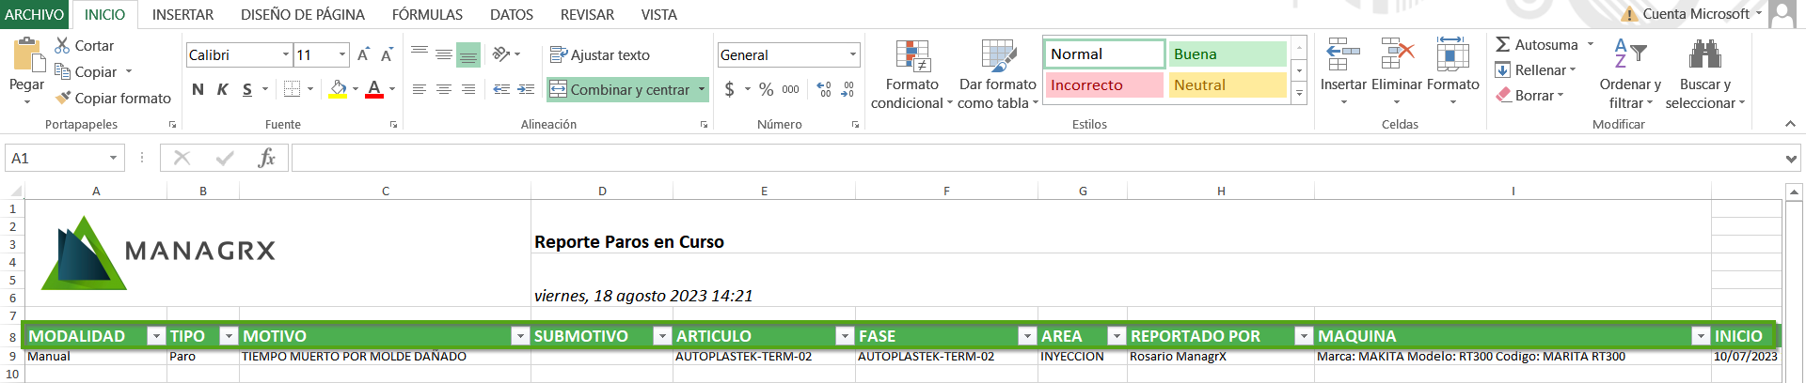Click the Ordenar y filtrar icon
This screenshot has width=1806, height=383.
point(1630,55)
